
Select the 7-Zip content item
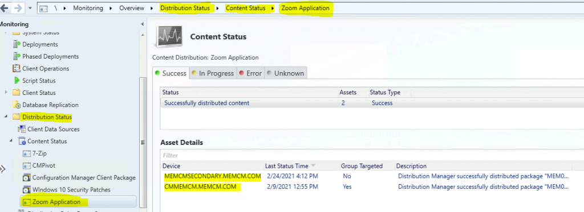39,153
